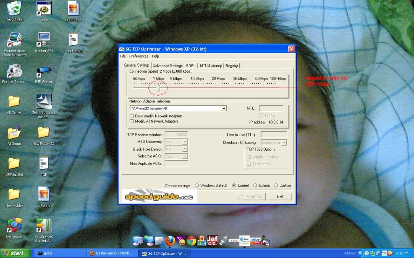Select the trasherVPN desktop shortcut
Viewport: 414px width, 258px height.
44,42
